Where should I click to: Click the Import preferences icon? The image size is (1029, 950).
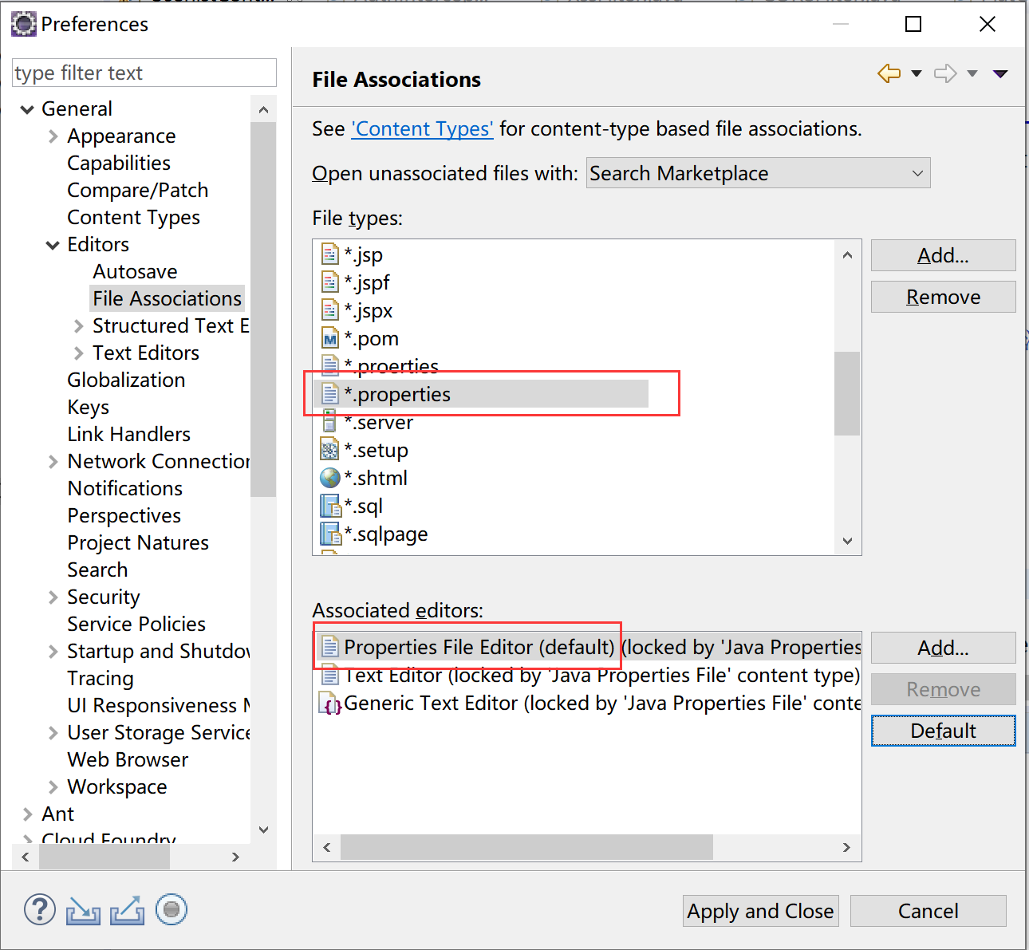(x=83, y=910)
